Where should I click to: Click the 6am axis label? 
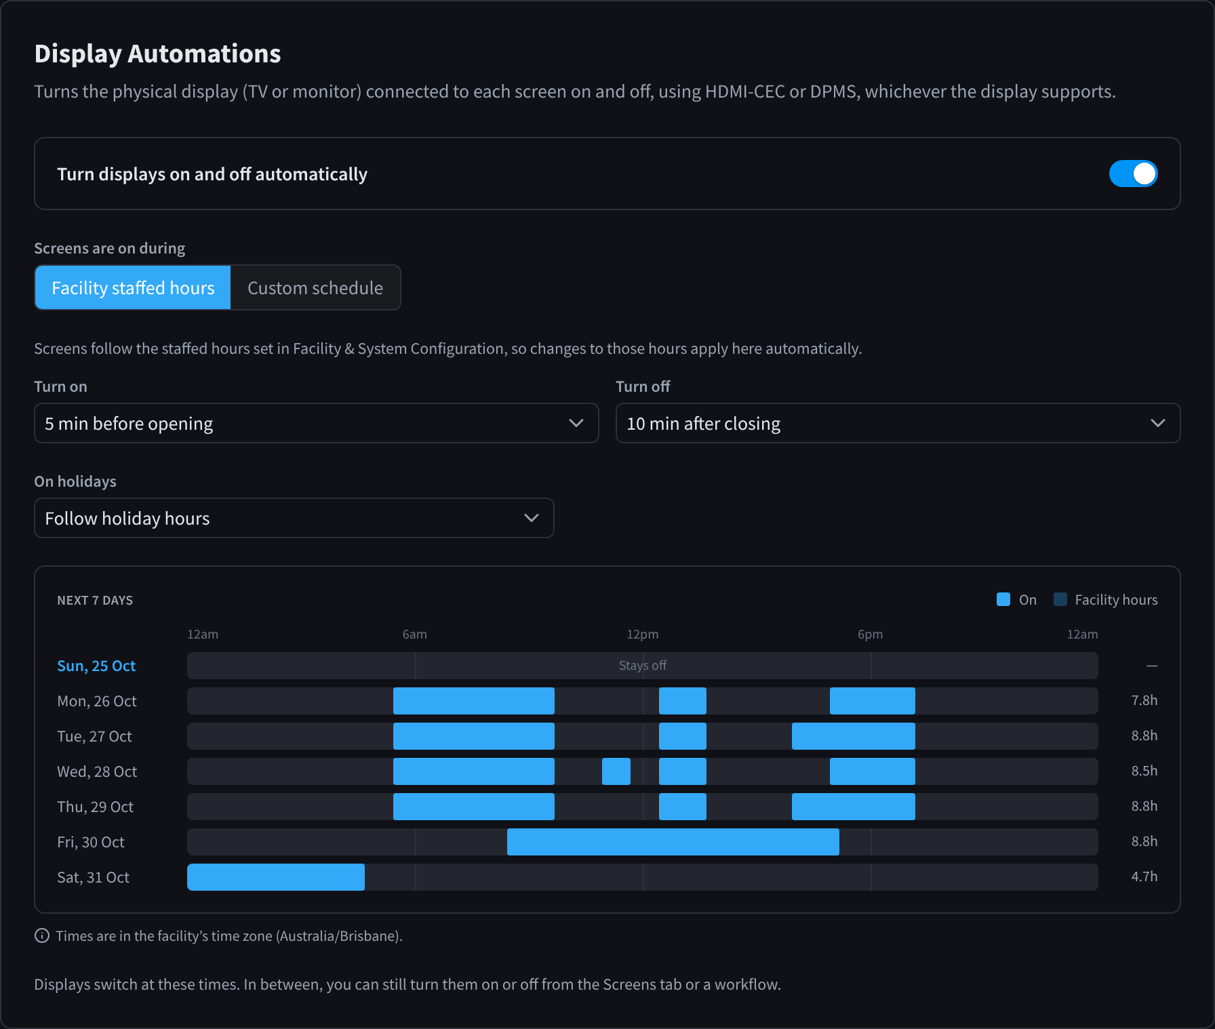pyautogui.click(x=415, y=634)
